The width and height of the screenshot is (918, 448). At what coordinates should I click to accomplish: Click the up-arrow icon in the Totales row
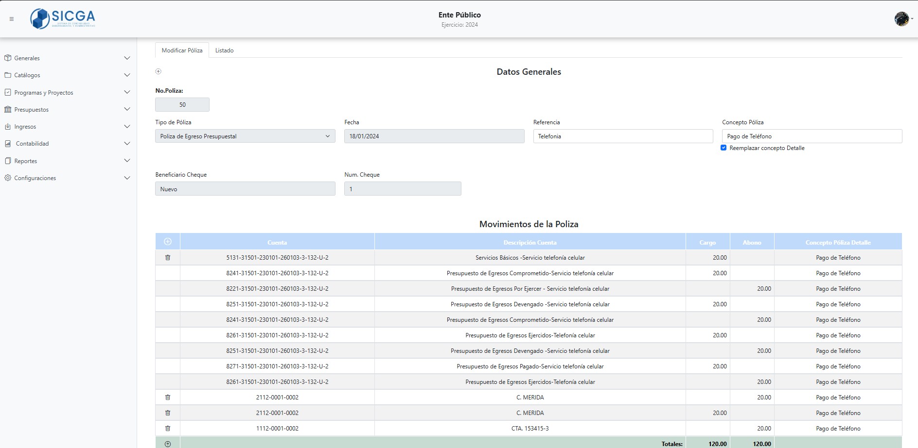pos(168,444)
